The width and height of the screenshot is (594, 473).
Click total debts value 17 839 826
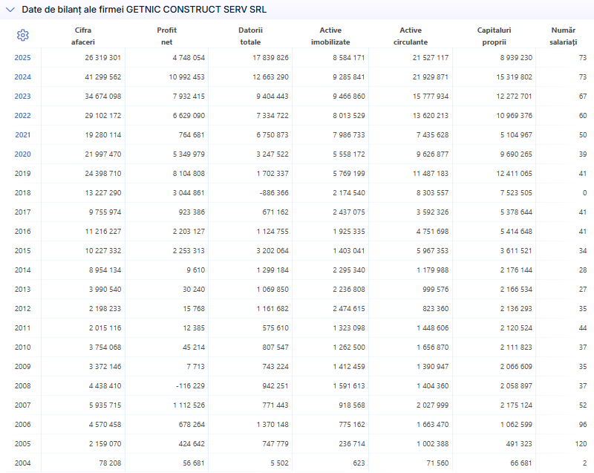tap(270, 58)
